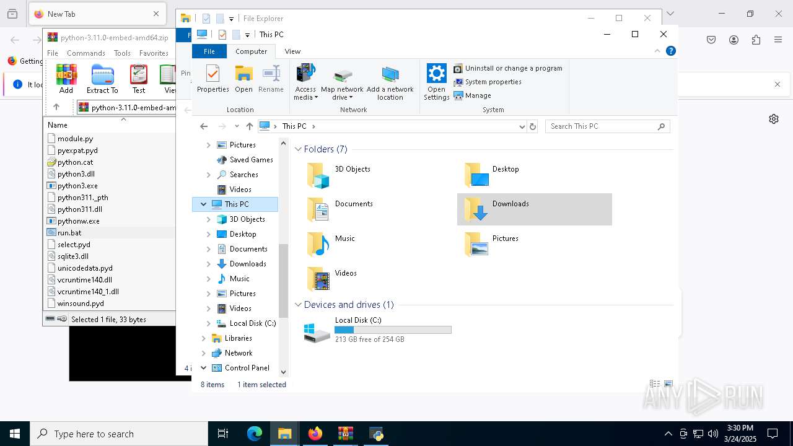
Task: Open WinRAR Favorites menu
Action: (154, 53)
